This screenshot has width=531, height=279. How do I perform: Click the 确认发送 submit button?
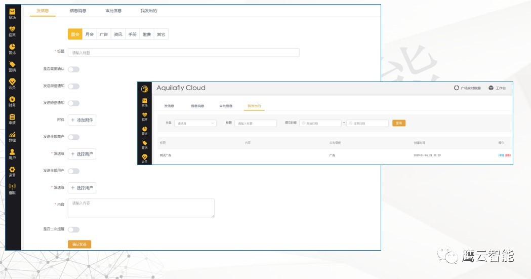(79, 244)
